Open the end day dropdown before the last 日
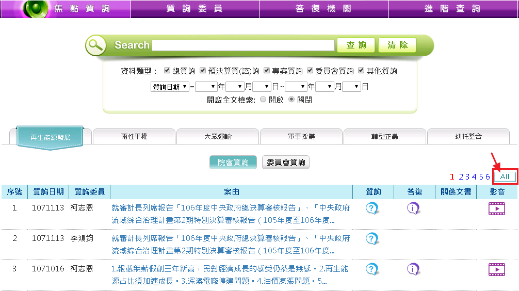The image size is (519, 291). (351, 87)
